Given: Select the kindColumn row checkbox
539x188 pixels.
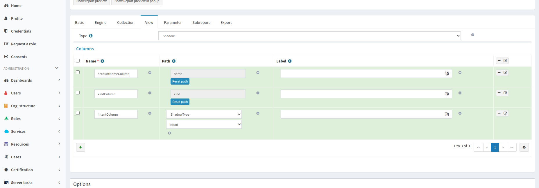Looking at the screenshot, I should 78,93.
